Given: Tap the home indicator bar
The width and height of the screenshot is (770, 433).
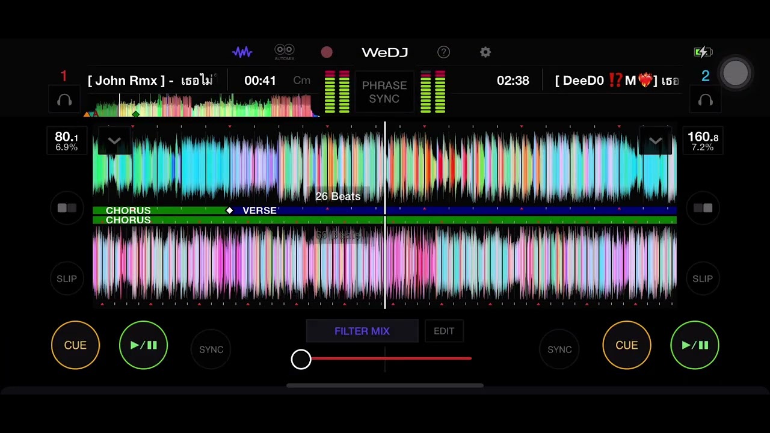Looking at the screenshot, I should pos(385,385).
